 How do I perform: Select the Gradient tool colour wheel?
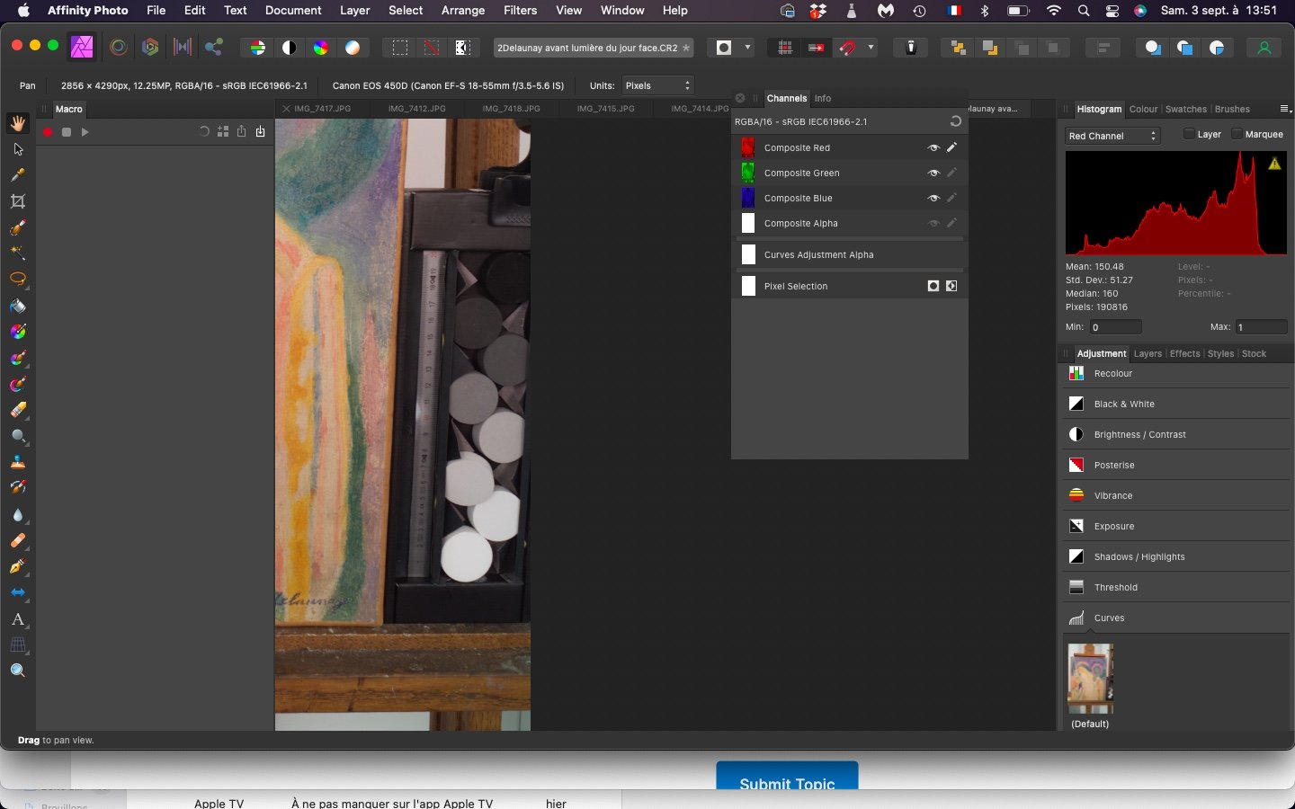[18, 333]
